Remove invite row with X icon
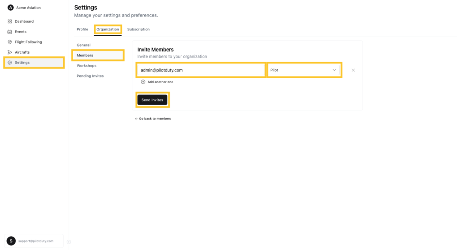 pos(353,70)
